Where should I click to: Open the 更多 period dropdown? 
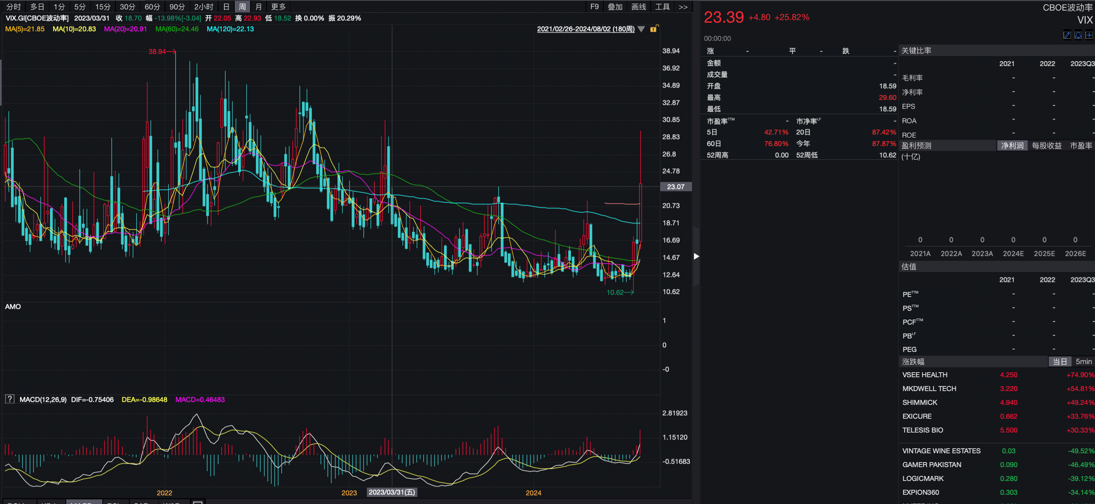(279, 7)
